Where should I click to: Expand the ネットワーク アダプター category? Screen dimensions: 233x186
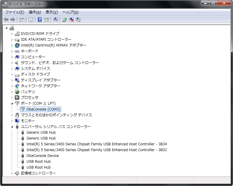point(12,86)
